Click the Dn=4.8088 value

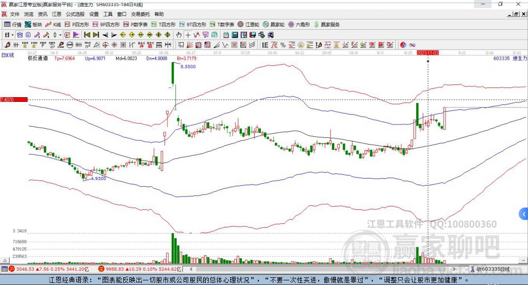tap(157, 58)
